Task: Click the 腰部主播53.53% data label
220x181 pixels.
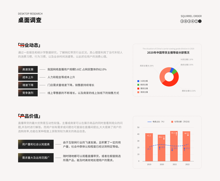Action: [x=189, y=91]
